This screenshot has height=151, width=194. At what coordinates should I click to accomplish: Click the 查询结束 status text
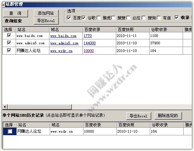(x=13, y=21)
